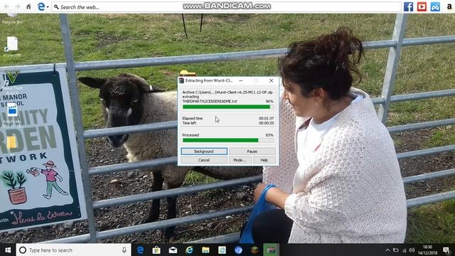Screen dimensions: 455x256
Task: Click the Cortana circle icon
Action: click(23, 250)
